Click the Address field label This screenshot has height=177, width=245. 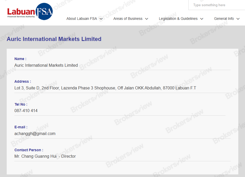click(22, 81)
